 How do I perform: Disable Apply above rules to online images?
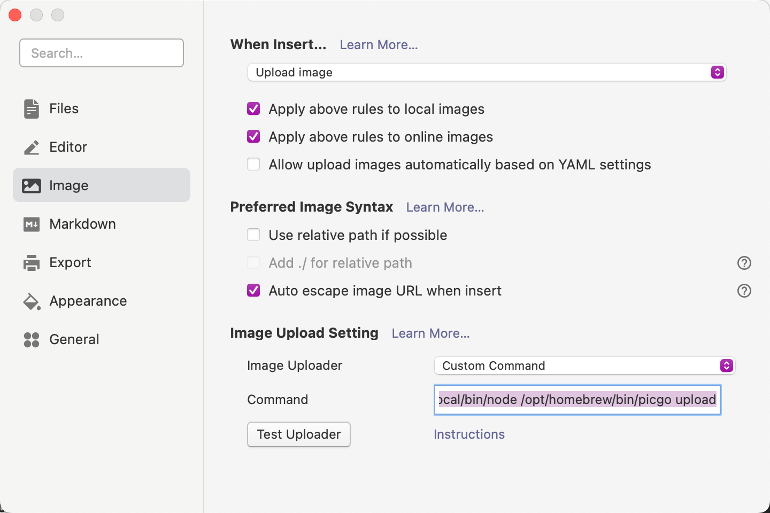tap(253, 137)
